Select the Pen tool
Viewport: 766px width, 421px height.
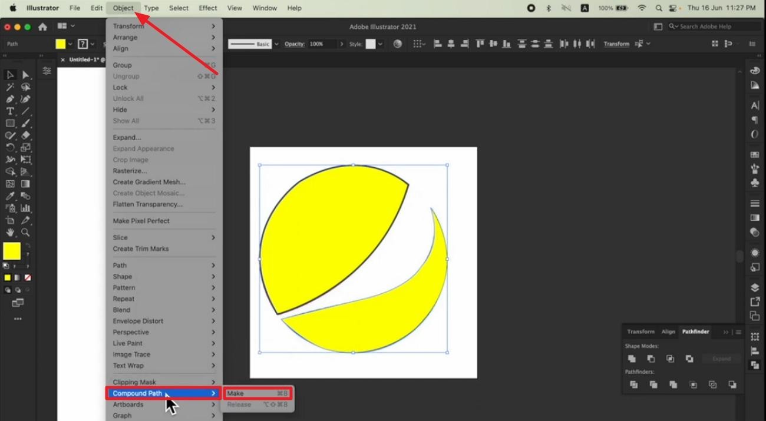pos(10,99)
